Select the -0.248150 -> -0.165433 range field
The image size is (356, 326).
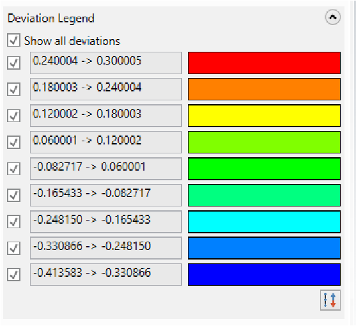click(x=106, y=222)
